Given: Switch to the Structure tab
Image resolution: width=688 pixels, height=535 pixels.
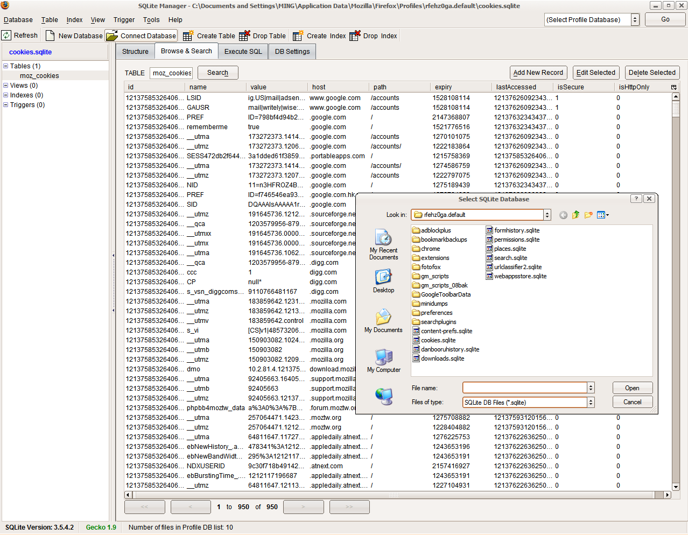Looking at the screenshot, I should click(135, 52).
